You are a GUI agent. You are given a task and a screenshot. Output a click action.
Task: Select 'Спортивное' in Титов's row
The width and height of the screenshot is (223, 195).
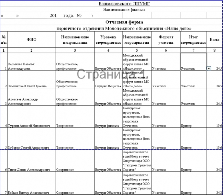(x=75, y=160)
